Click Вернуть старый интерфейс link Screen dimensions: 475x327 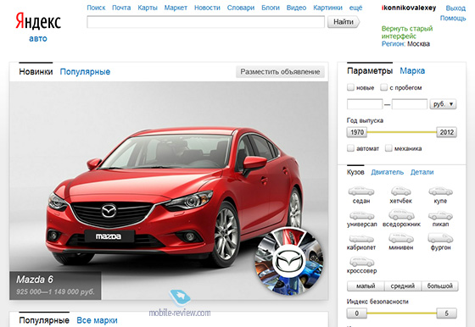coord(407,32)
